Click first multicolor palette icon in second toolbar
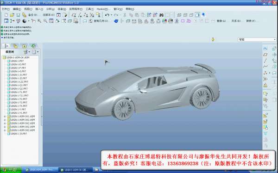 point(164,21)
